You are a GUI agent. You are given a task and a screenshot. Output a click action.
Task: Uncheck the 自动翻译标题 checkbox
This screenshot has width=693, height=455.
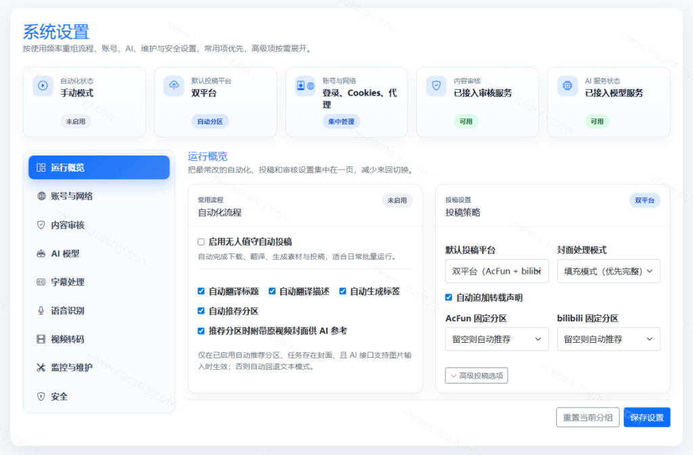(201, 291)
